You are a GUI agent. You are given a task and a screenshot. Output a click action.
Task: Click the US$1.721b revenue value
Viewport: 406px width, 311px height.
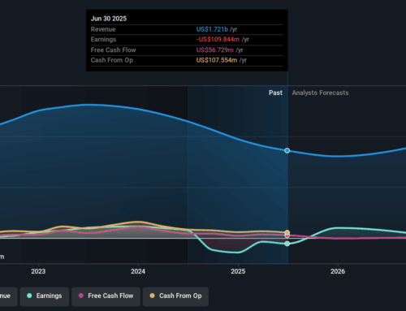coord(212,29)
